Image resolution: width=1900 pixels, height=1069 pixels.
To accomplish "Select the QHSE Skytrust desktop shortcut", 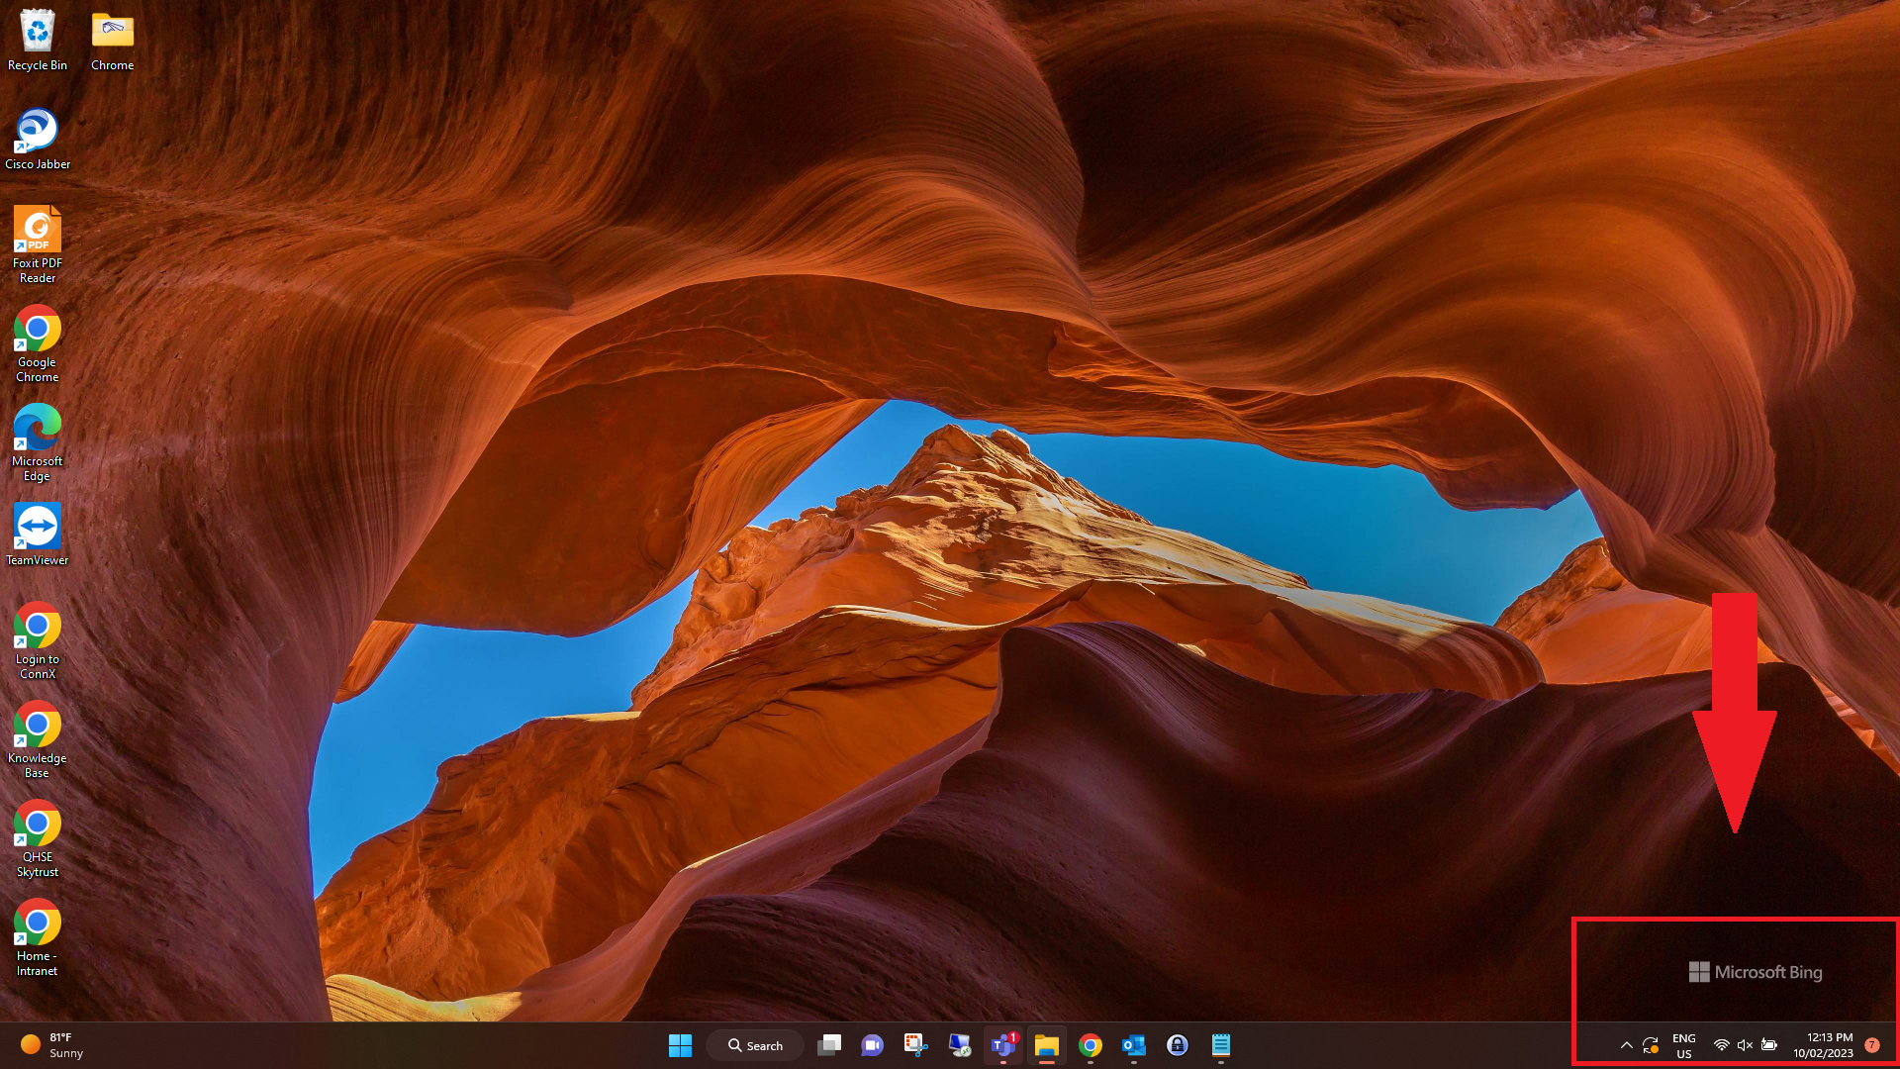I will (38, 838).
